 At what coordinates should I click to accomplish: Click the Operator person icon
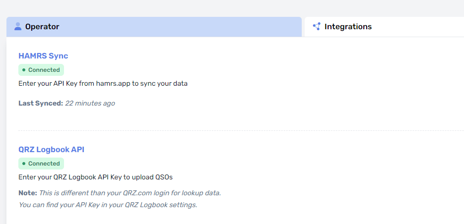pos(18,26)
